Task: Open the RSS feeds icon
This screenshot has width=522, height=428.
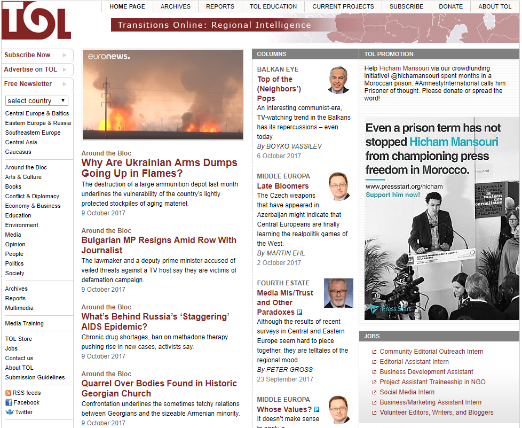Action: [x=8, y=393]
